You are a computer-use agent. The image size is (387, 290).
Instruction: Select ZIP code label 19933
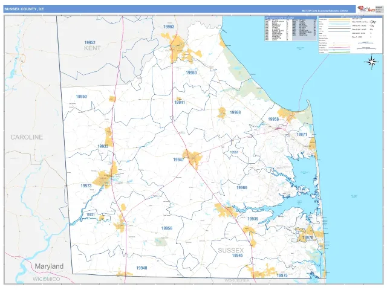103,146
